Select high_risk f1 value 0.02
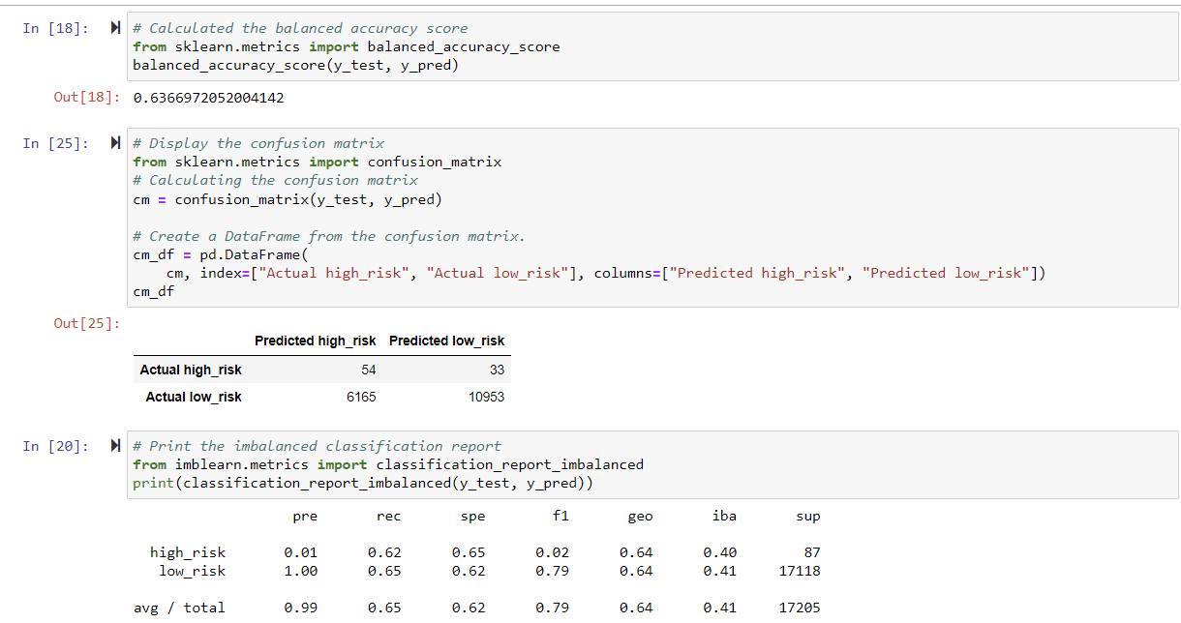 tap(553, 552)
